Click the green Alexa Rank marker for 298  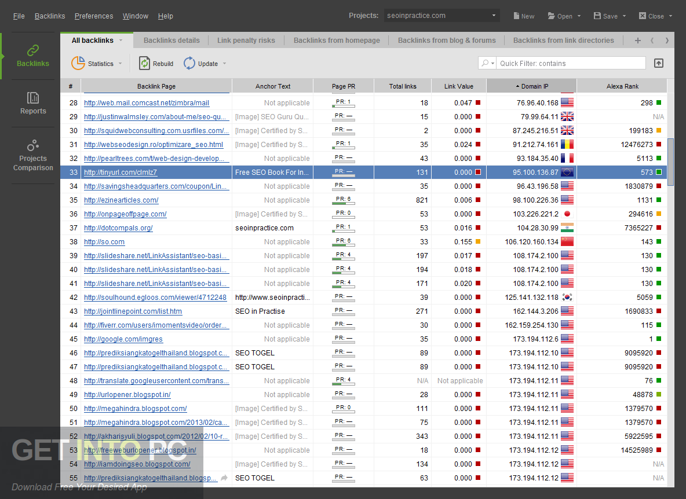click(659, 102)
